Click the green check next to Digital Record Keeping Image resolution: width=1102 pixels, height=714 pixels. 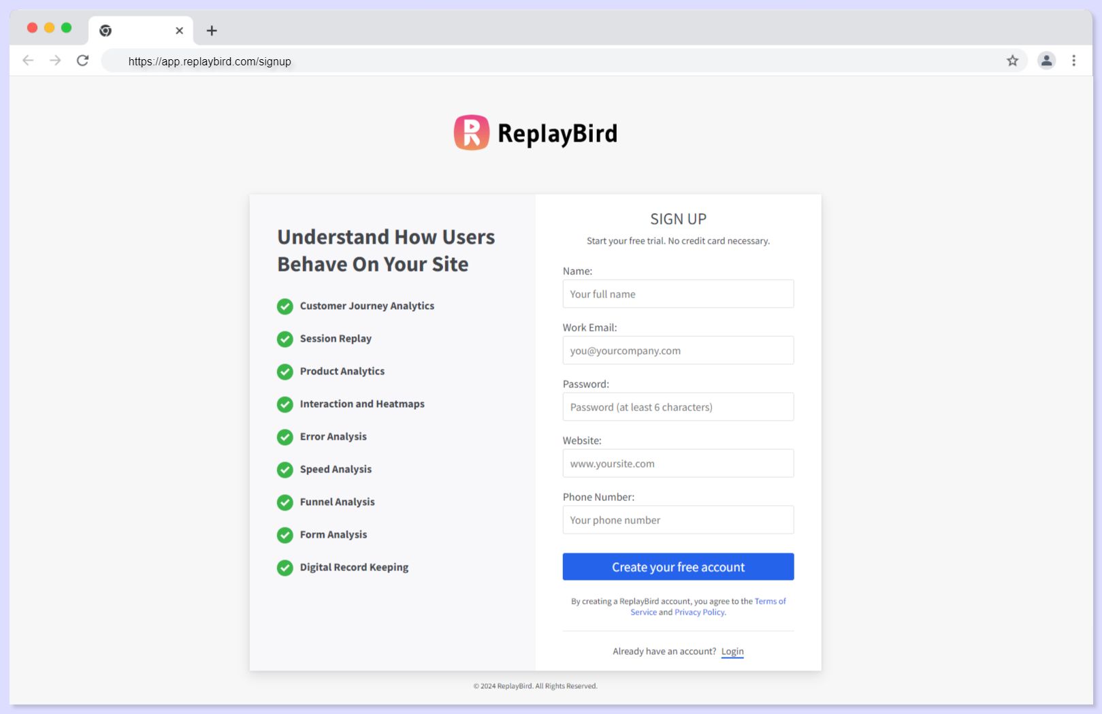(x=285, y=568)
